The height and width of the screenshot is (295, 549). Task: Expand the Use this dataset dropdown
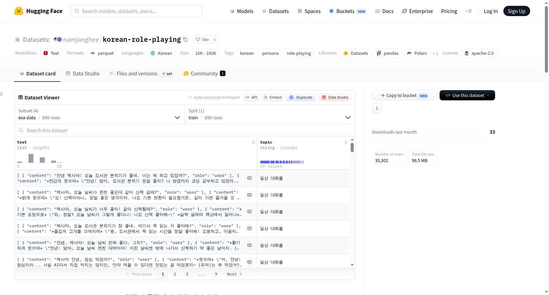(x=467, y=95)
